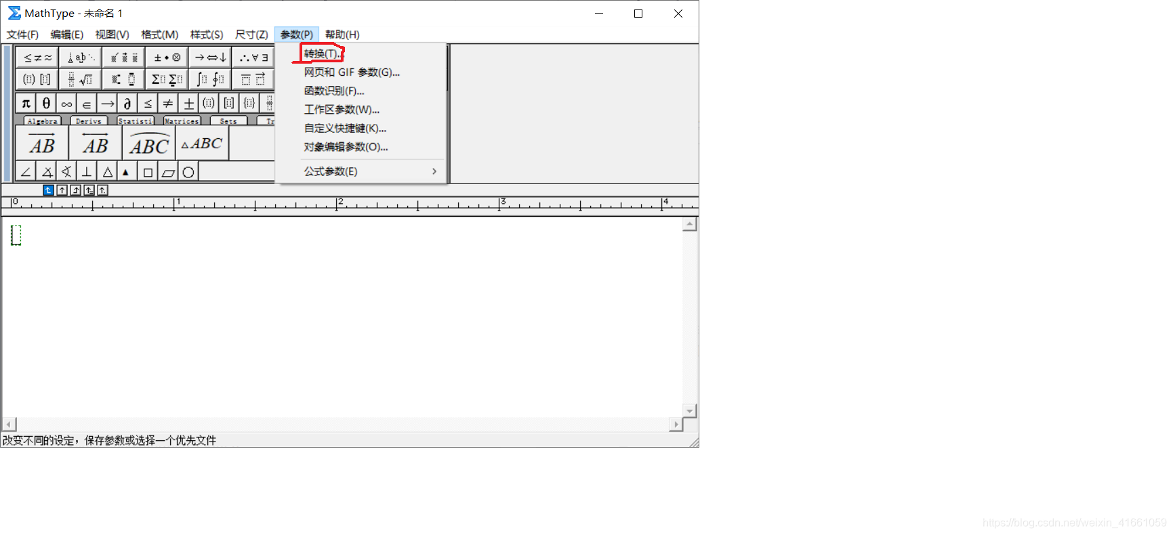Insert the hollow triangle symbol
The image size is (1173, 535).
pos(107,172)
